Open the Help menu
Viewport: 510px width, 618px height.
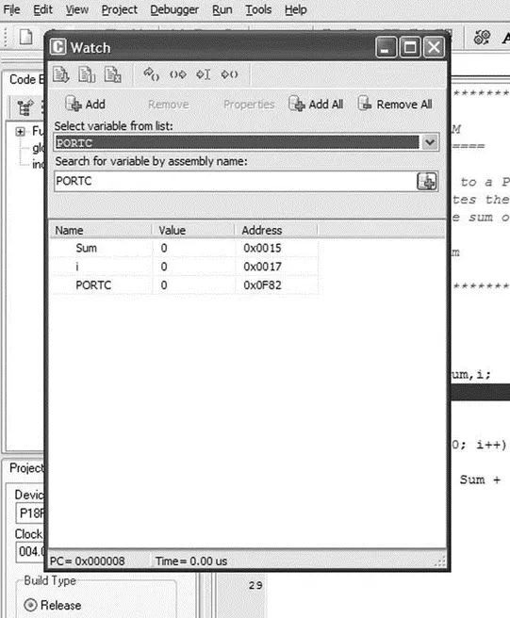pos(296,9)
